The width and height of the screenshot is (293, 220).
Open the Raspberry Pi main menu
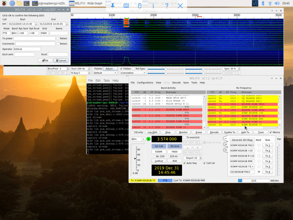point(3,4)
